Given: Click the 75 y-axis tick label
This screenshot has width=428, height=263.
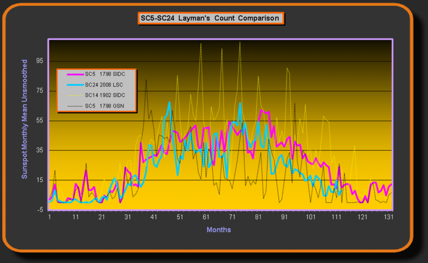Looking at the screenshot, I should tap(39, 91).
